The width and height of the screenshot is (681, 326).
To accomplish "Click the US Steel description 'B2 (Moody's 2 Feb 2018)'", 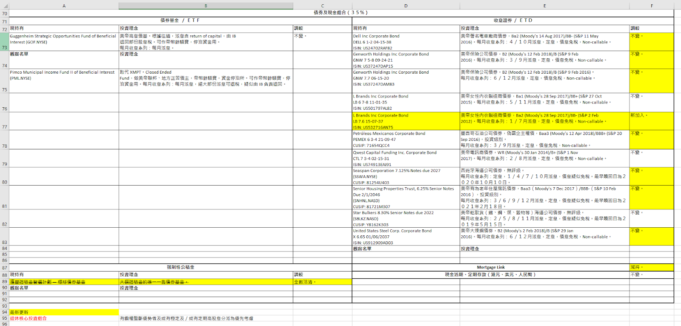I will click(x=545, y=237).
